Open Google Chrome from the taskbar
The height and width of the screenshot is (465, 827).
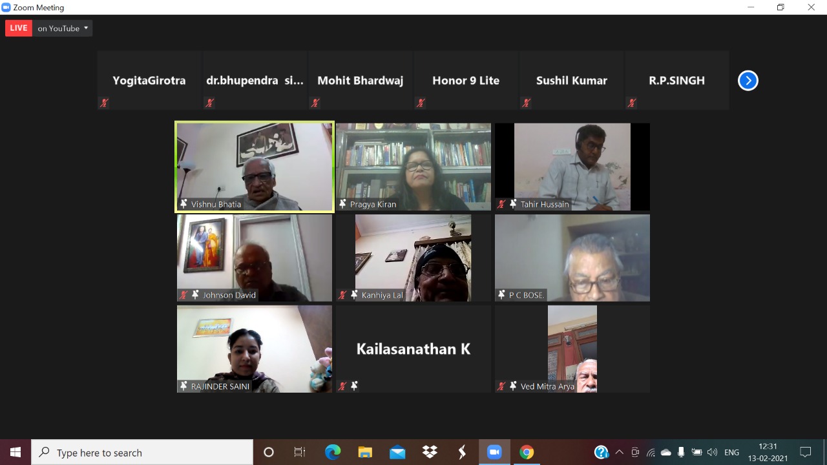(527, 452)
